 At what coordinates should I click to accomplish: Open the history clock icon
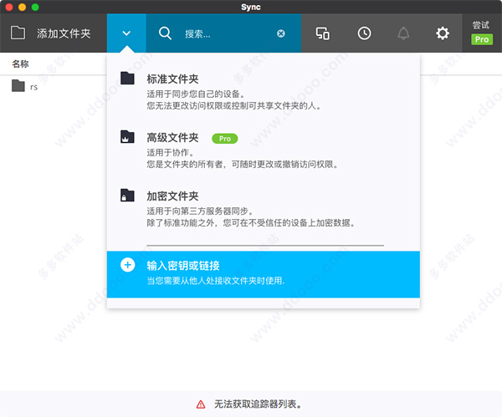364,33
